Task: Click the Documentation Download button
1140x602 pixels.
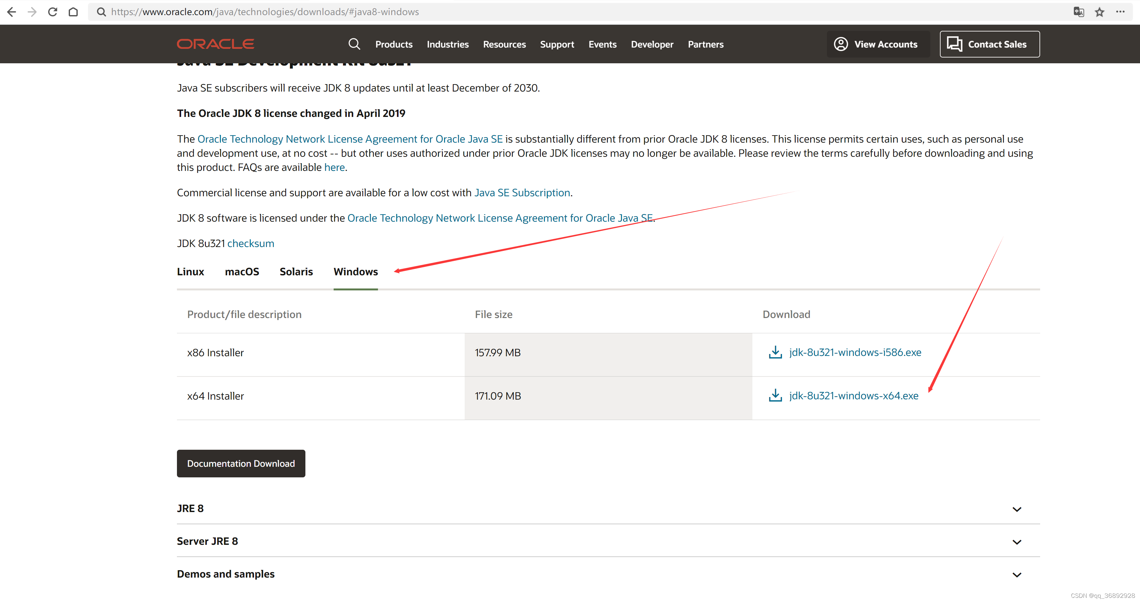Action: pyautogui.click(x=241, y=464)
